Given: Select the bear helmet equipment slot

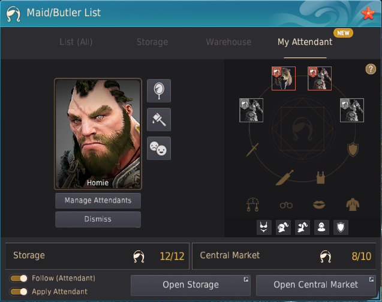Looking at the screenshot, I should pos(284,78).
